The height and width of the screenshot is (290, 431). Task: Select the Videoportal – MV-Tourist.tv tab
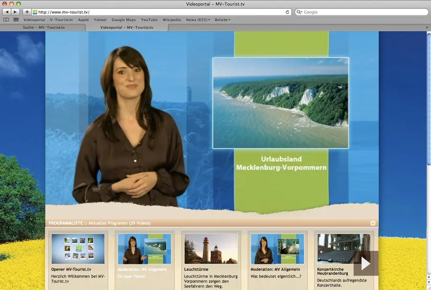pos(127,28)
